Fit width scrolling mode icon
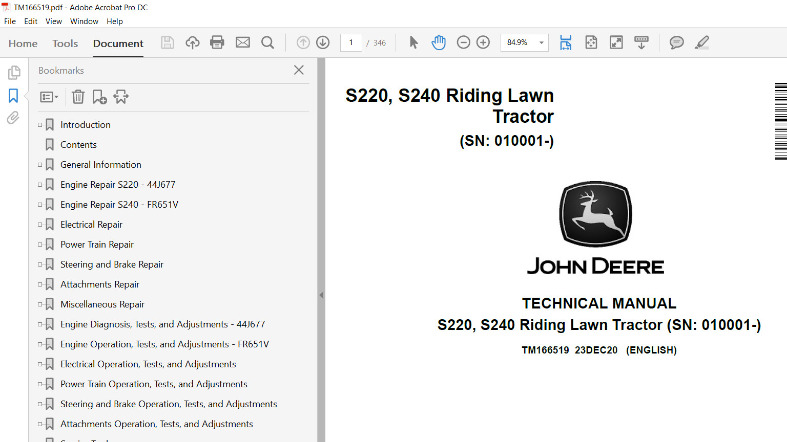Image resolution: width=787 pixels, height=442 pixels. pyautogui.click(x=566, y=42)
